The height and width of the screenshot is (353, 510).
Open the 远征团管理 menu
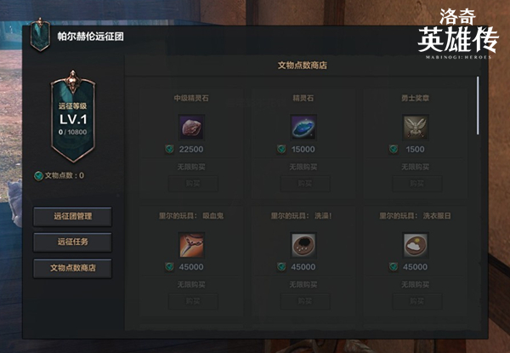pos(72,216)
